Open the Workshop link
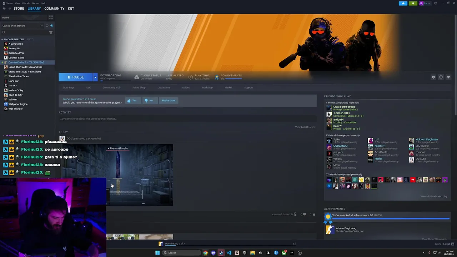The image size is (457, 257). click(207, 87)
